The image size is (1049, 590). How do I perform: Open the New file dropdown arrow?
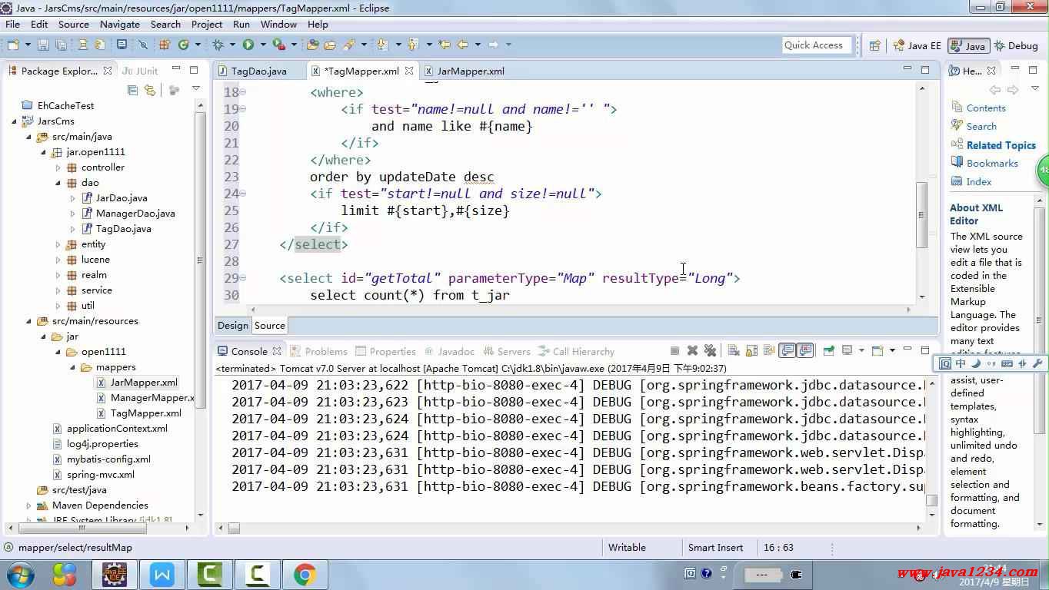[x=28, y=45]
